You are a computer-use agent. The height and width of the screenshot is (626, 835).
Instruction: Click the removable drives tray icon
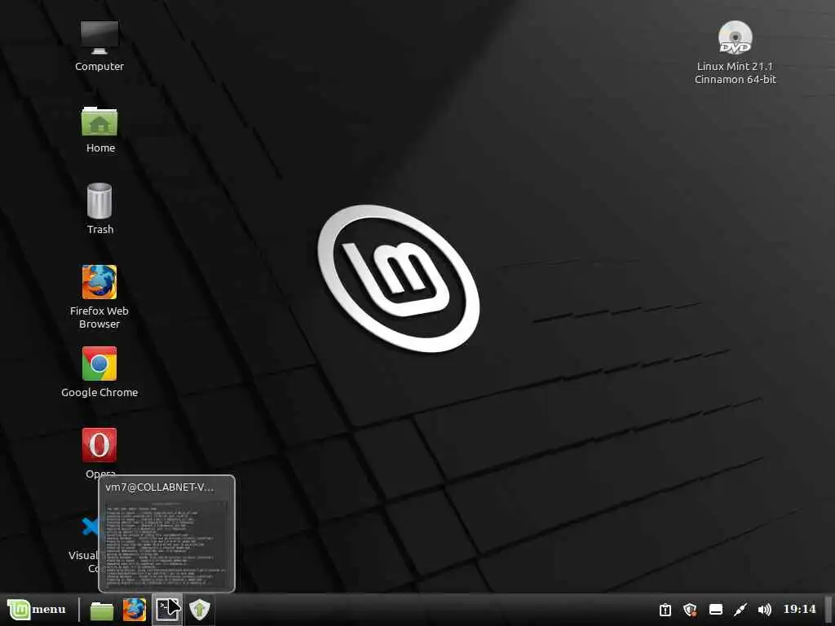coord(716,610)
